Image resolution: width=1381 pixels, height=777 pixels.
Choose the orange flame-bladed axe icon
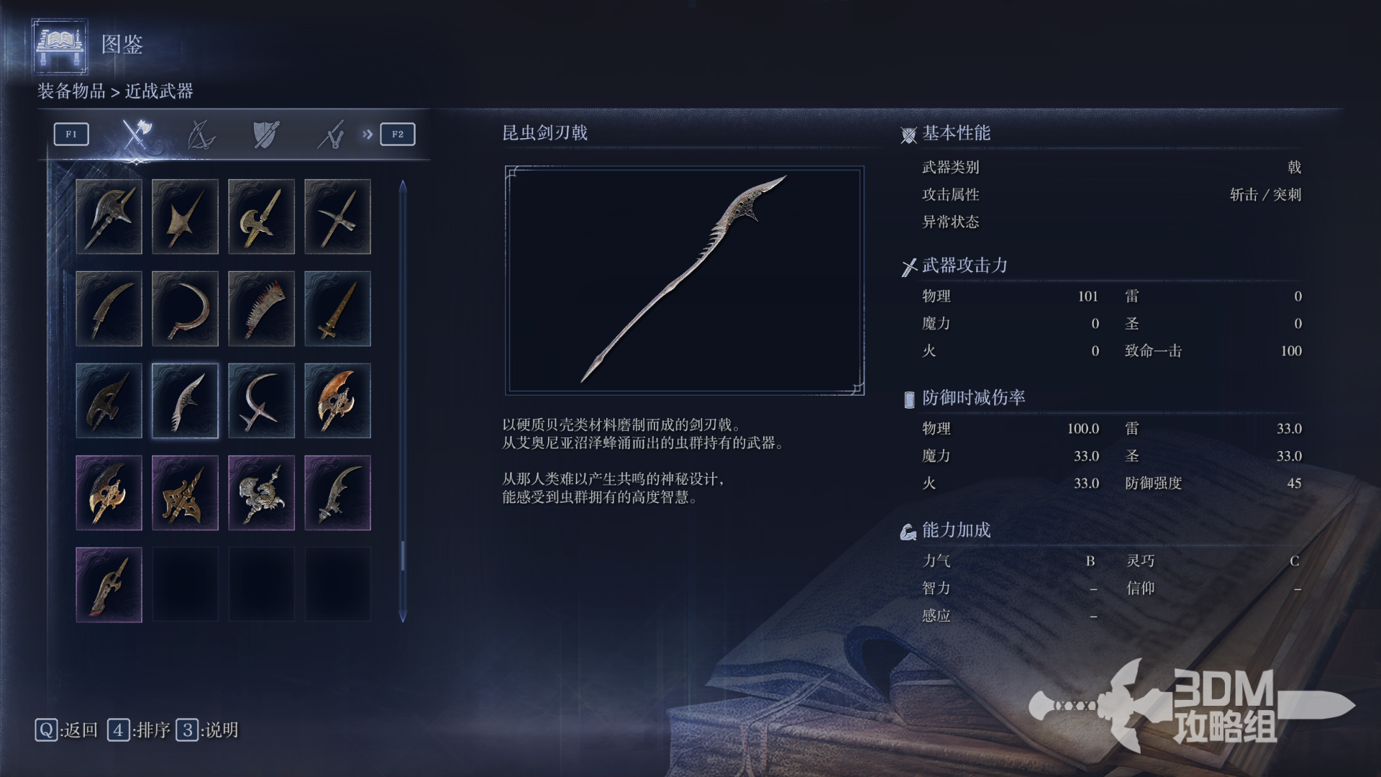(x=337, y=401)
